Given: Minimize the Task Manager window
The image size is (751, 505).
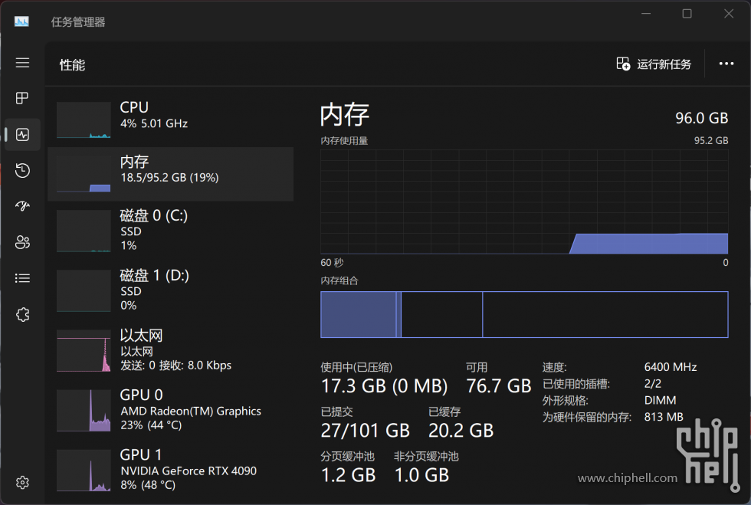Looking at the screenshot, I should pos(646,14).
